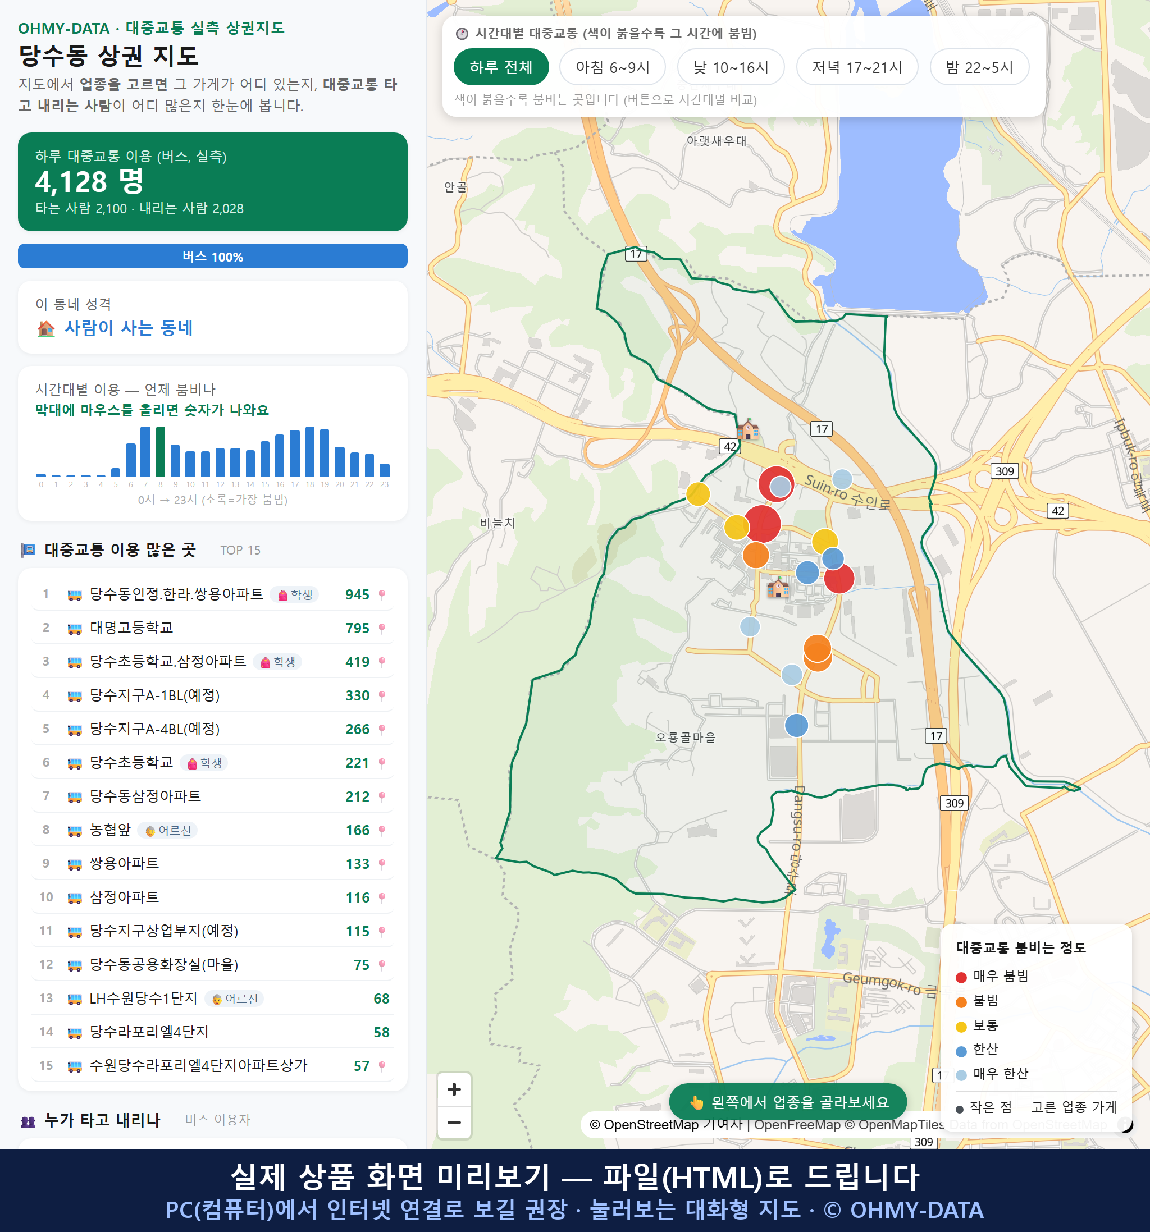Click the bus stop icon by 대중교통 이용 많은 곳
Screen dimensions: 1150x1232
tap(28, 550)
